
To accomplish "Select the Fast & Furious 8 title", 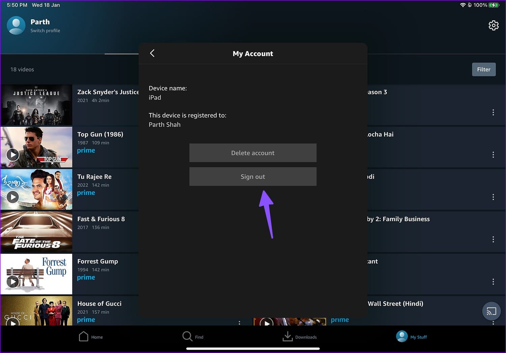I will pyautogui.click(x=101, y=219).
